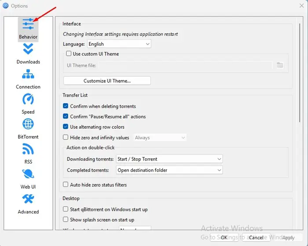Open the RSS feed icon
Viewport: 308px width, 246px height.
click(x=28, y=149)
